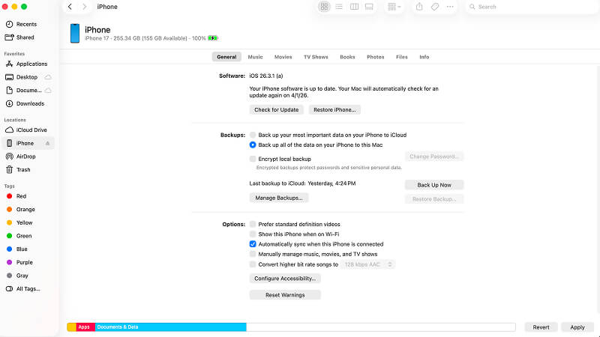Click the blue iPhone device icon

[75, 33]
